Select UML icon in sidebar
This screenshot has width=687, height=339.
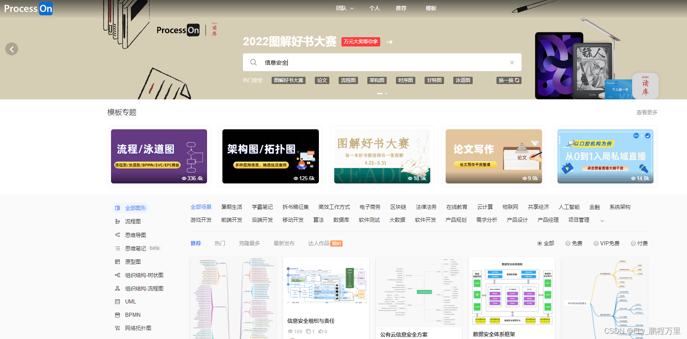tap(117, 301)
